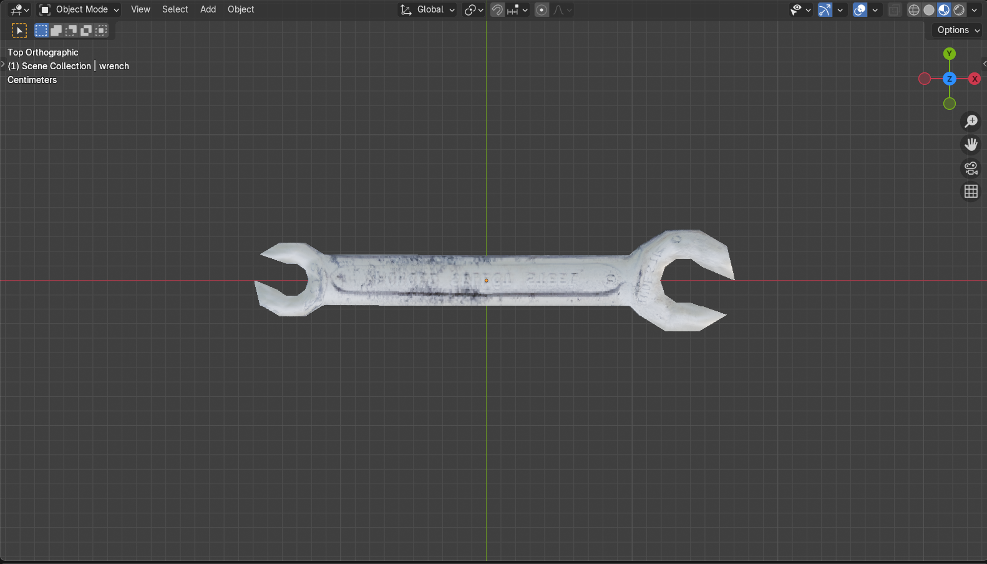Viewport: 987px width, 564px height.
Task: Toggle snapping magnet icon
Action: click(497, 9)
